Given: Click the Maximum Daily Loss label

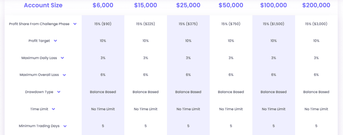Looking at the screenshot, I should click(x=39, y=58).
